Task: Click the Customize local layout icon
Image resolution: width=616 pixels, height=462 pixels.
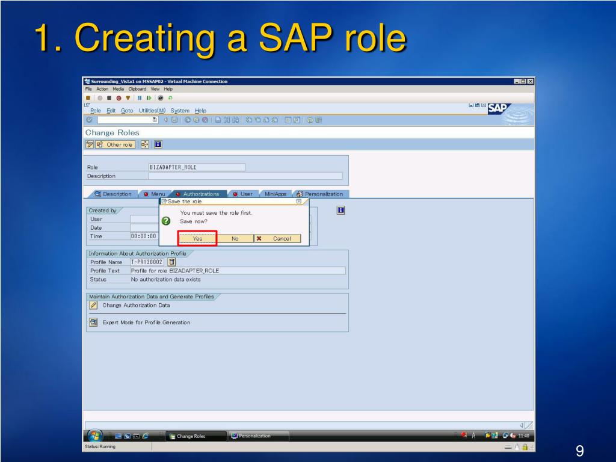Action: [318, 120]
